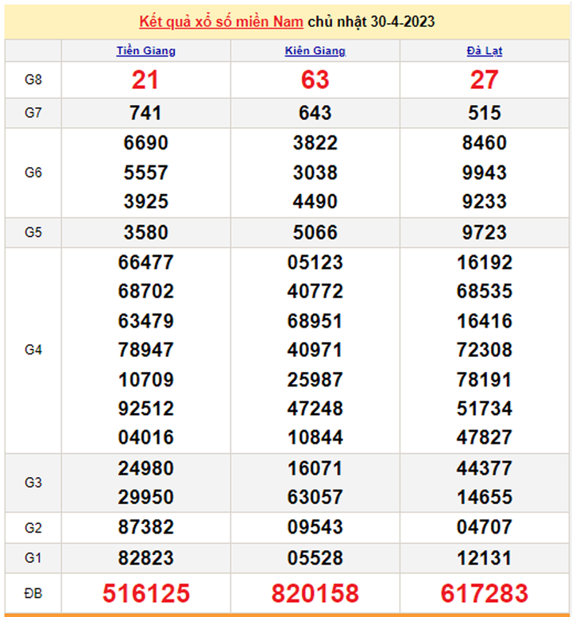The height and width of the screenshot is (617, 572).
Task: Select the red G8 number 63
Action: [315, 80]
